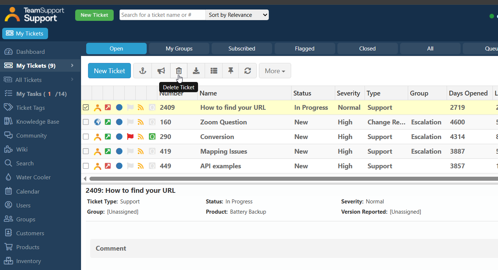Check the box for Zoom Question ticket
The height and width of the screenshot is (270, 498).
86,122
